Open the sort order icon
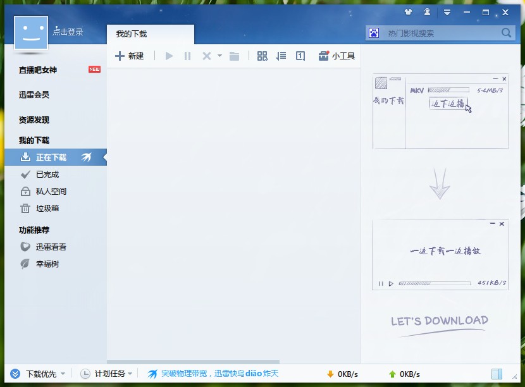 pos(281,56)
